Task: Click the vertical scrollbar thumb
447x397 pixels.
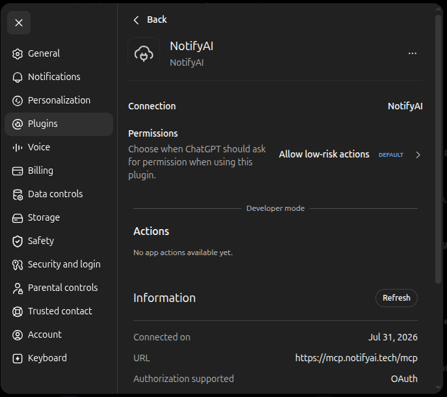Action: tap(438, 150)
